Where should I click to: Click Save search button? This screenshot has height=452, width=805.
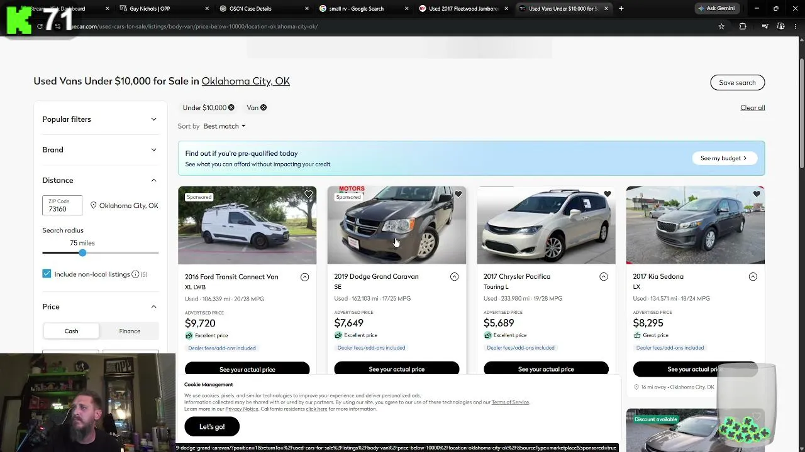tap(737, 82)
